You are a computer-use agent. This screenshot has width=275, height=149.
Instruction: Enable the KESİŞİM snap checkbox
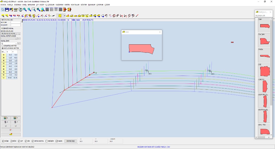click(46, 141)
